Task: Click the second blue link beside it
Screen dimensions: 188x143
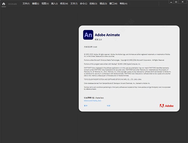Action: (108, 106)
